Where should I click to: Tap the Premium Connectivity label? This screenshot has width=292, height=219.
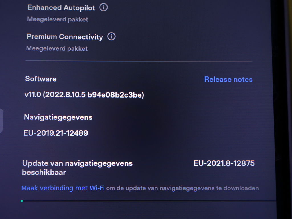[x=65, y=37]
